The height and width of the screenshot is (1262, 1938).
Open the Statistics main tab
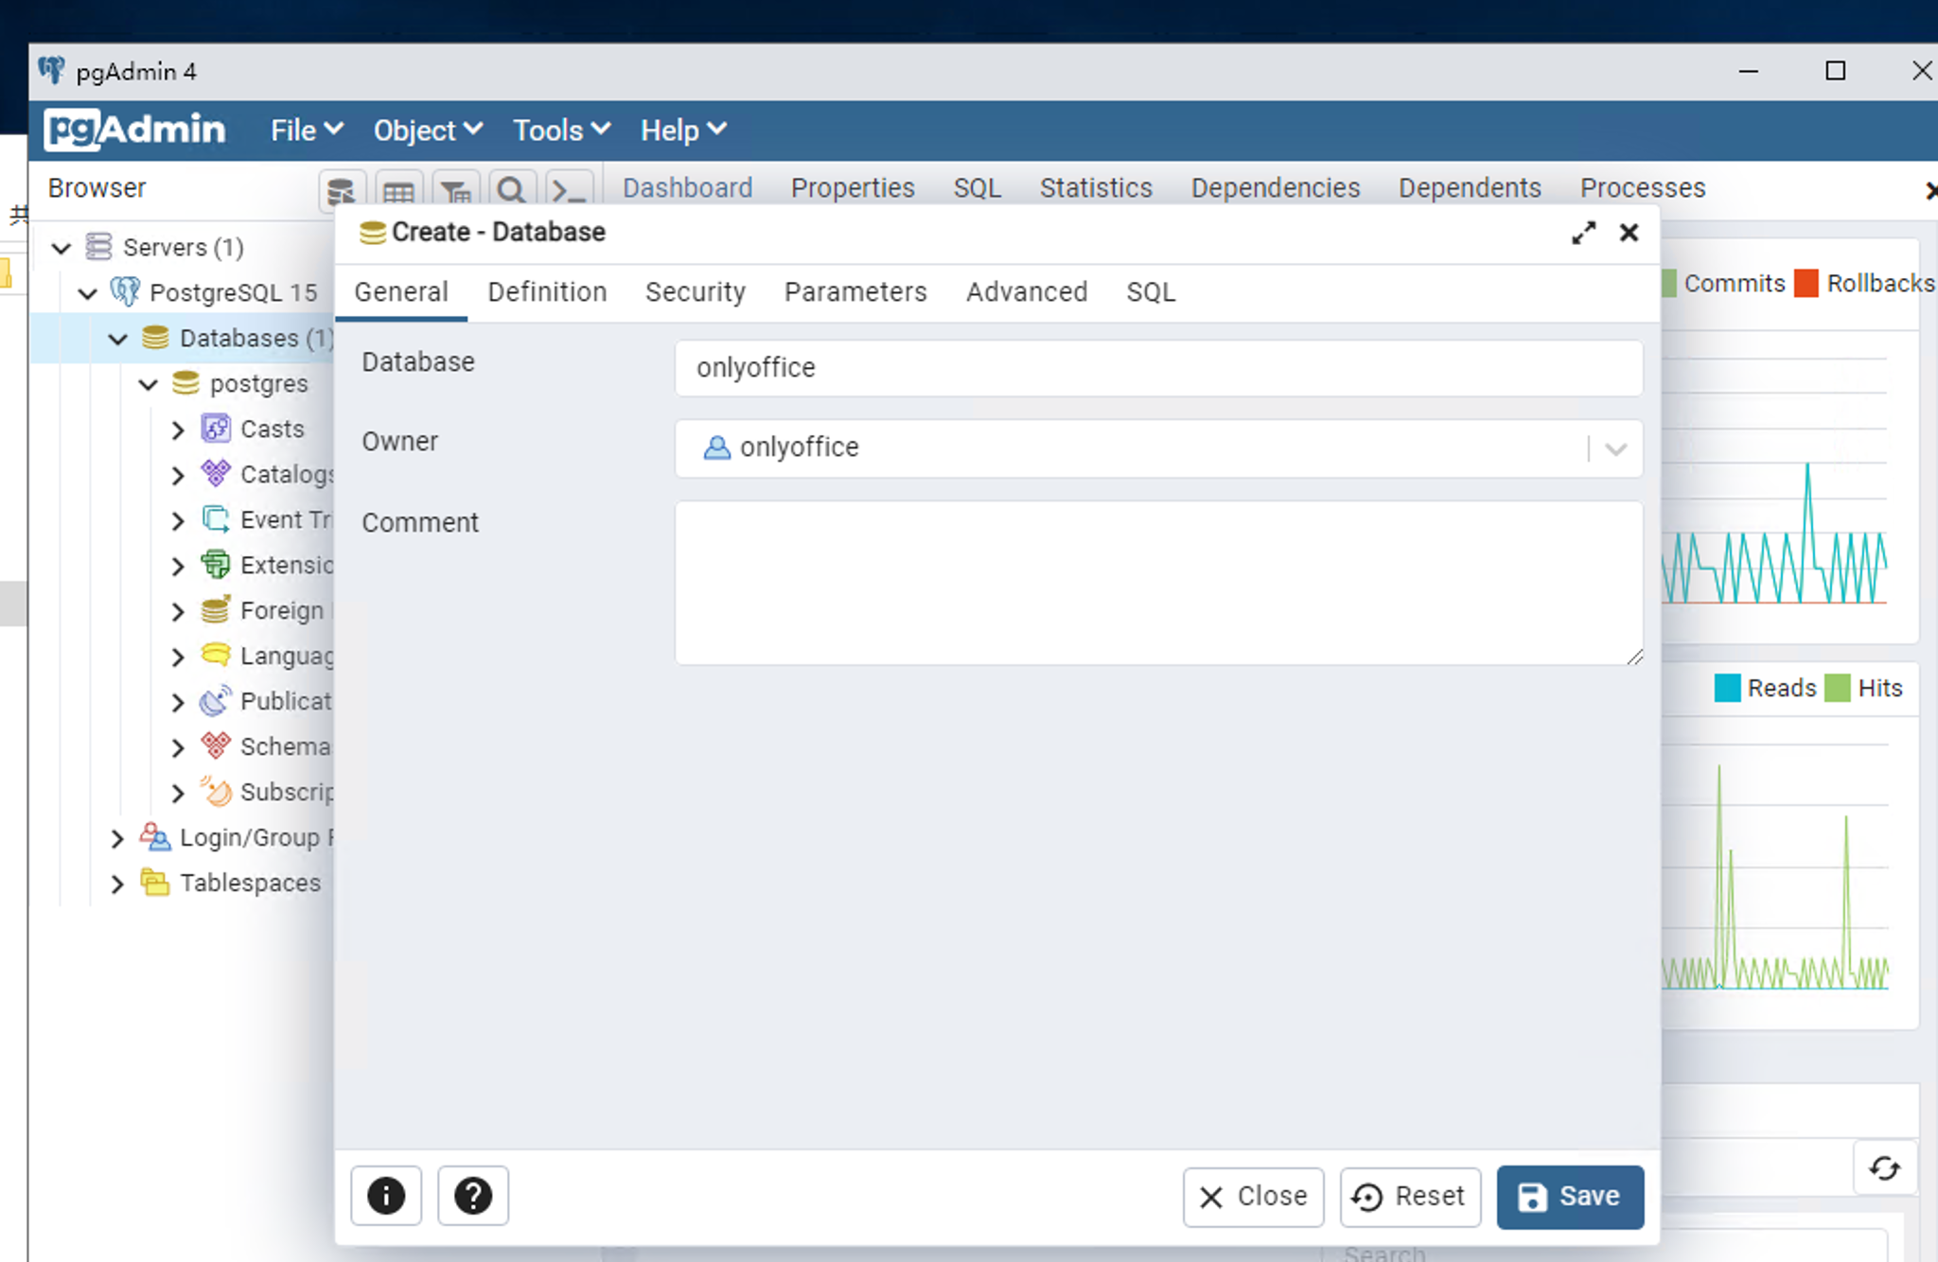point(1096,188)
